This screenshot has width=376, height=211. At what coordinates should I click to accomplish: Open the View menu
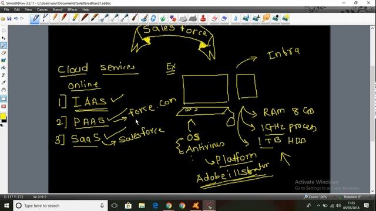(x=28, y=9)
